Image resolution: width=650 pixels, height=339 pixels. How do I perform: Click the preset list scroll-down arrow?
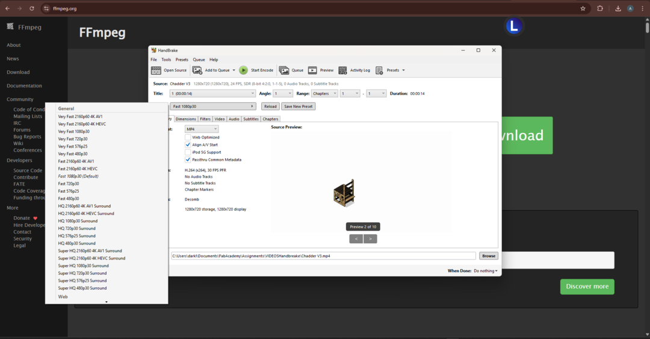(107, 302)
